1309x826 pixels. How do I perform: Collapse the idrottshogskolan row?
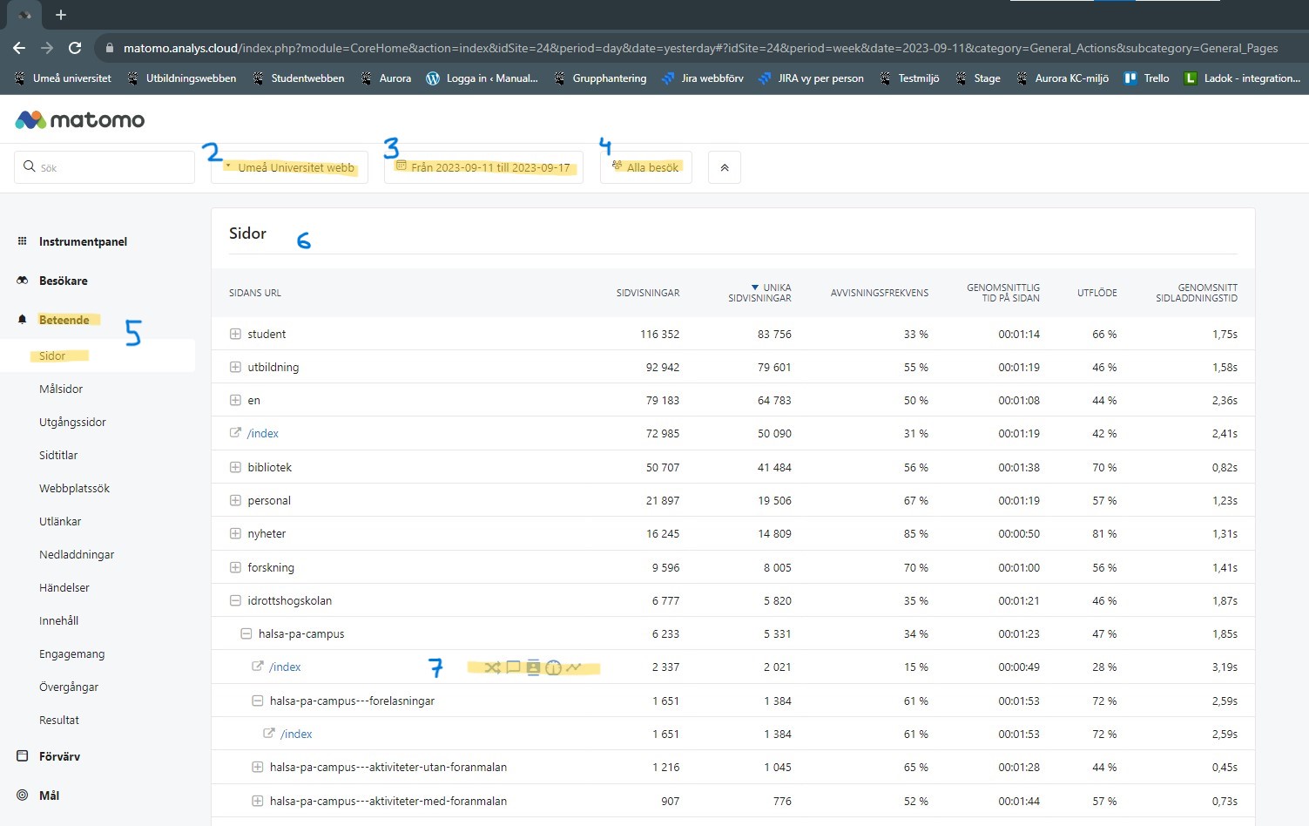pyautogui.click(x=235, y=600)
